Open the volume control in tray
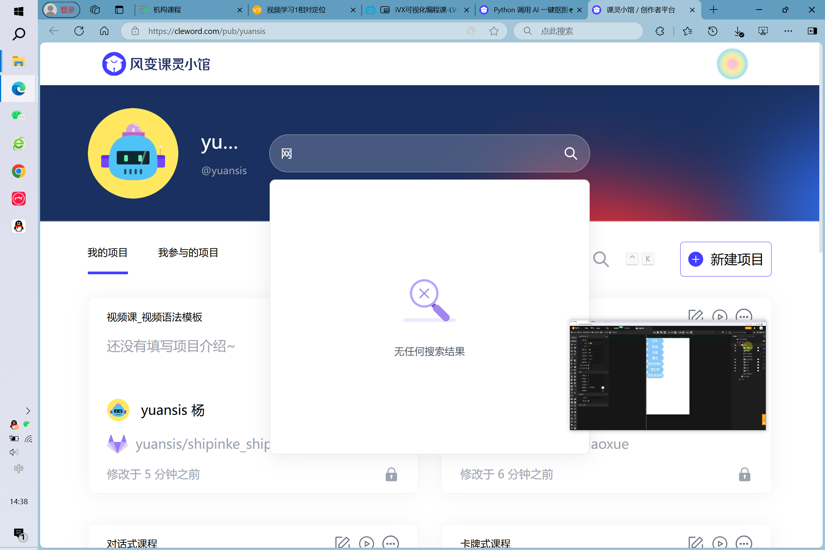Viewport: 825px width, 550px height. coord(14,453)
